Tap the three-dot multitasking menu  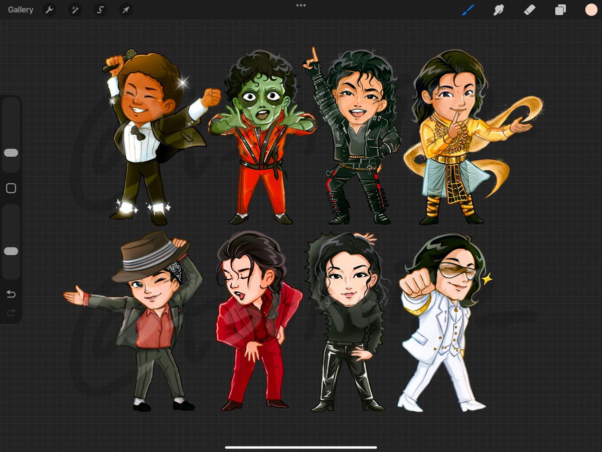coord(301,5)
